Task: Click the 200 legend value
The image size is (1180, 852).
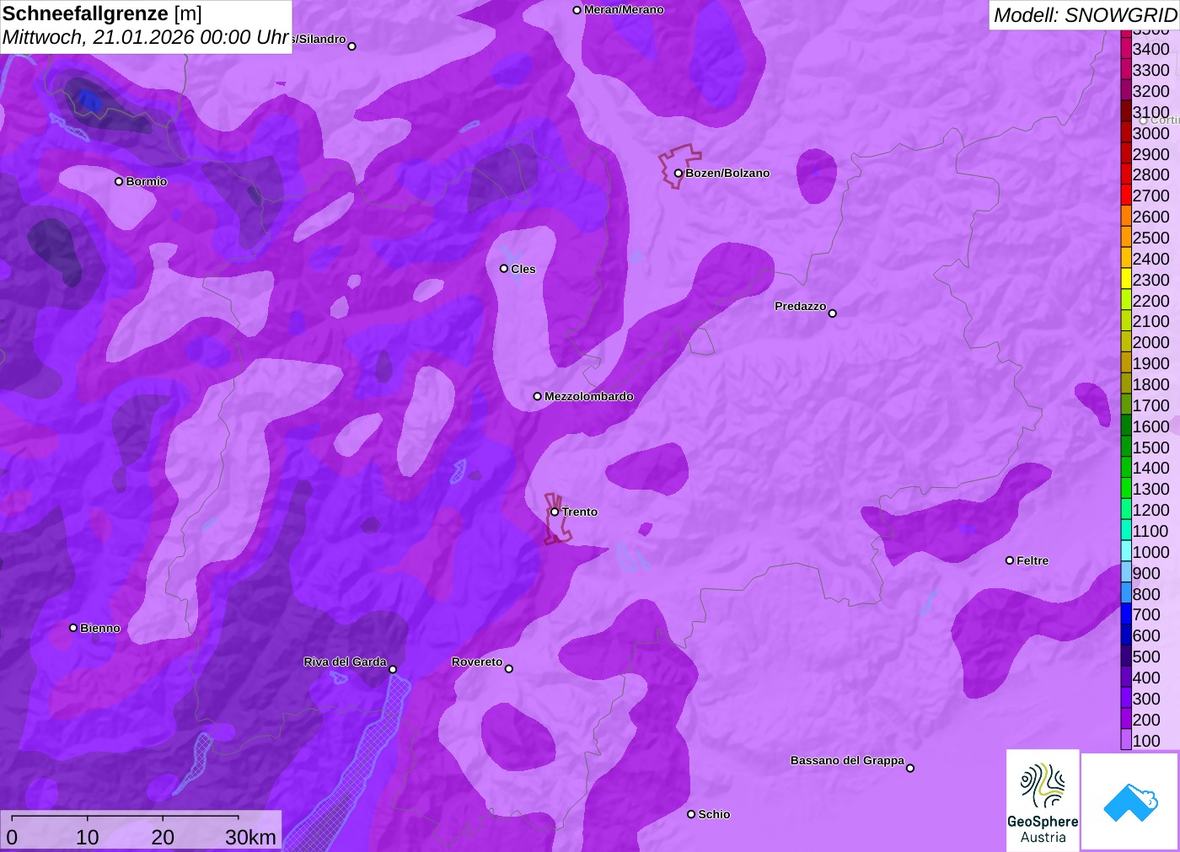Action: pos(1146,719)
